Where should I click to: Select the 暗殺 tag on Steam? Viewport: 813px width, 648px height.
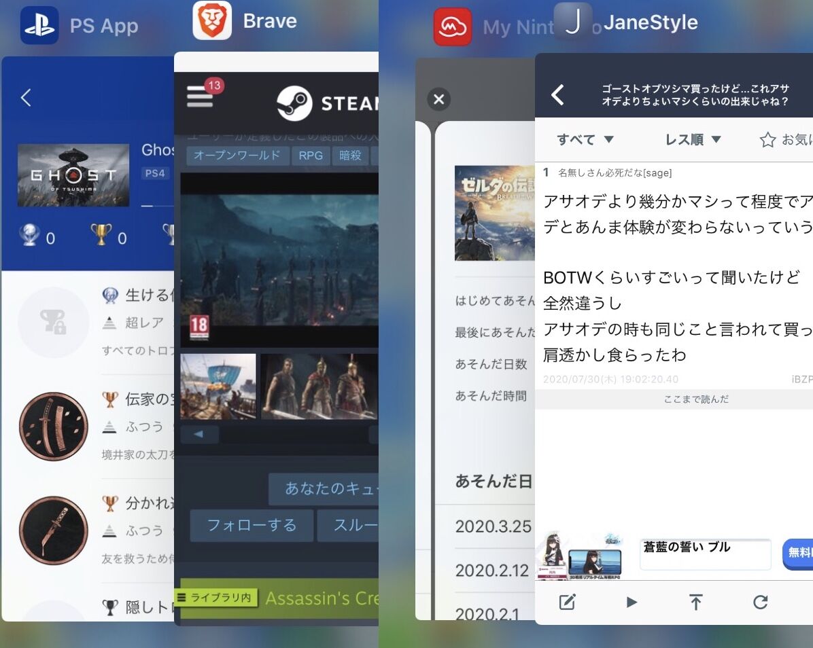350,156
